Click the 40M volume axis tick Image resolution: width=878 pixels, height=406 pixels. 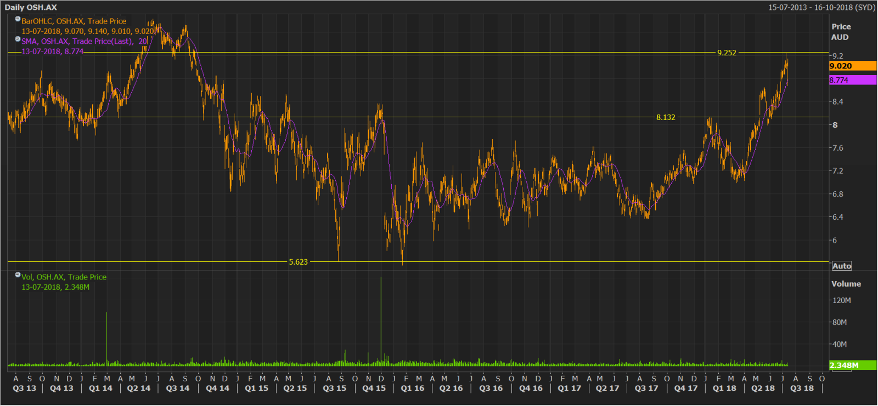pos(840,344)
